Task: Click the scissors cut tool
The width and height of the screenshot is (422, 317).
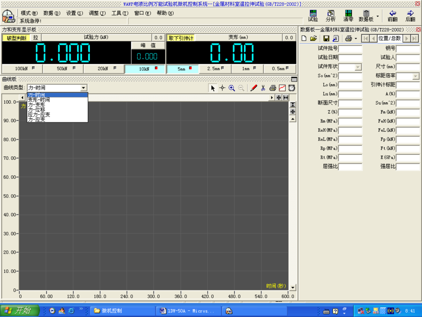Action: tap(263, 88)
